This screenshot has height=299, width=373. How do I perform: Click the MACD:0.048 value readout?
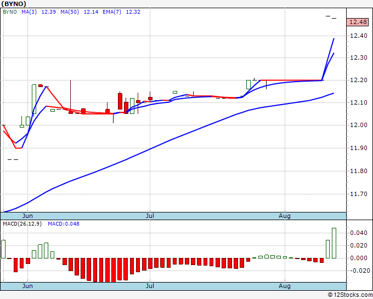[x=64, y=224]
